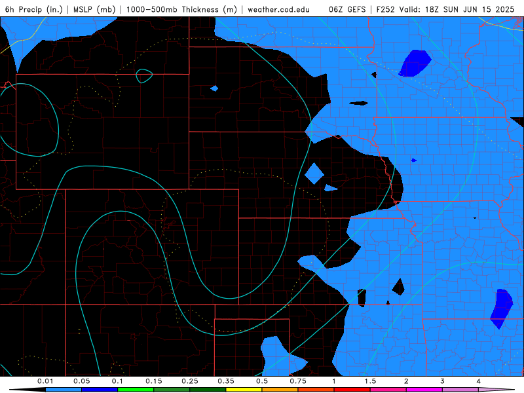Click the '0.75' legend value
This screenshot has width=524, height=393.
click(x=298, y=381)
